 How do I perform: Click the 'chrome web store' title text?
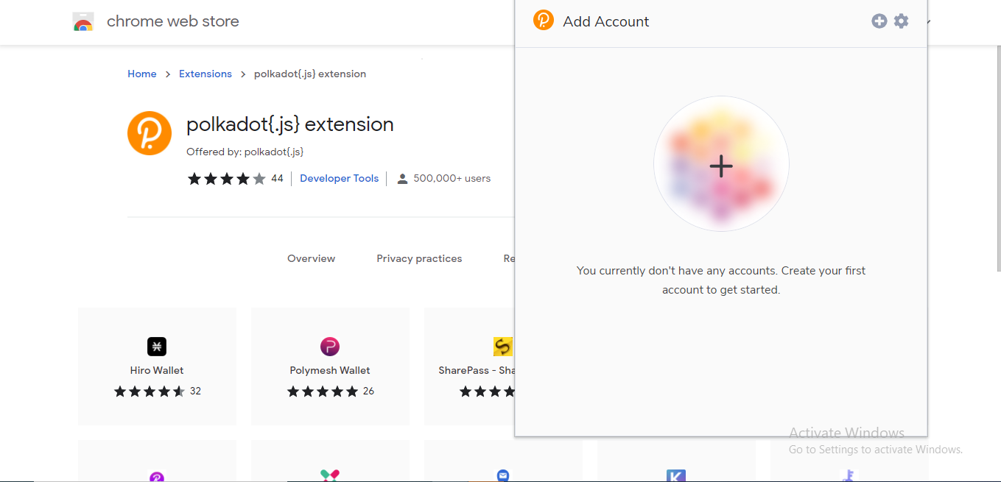[x=173, y=21]
